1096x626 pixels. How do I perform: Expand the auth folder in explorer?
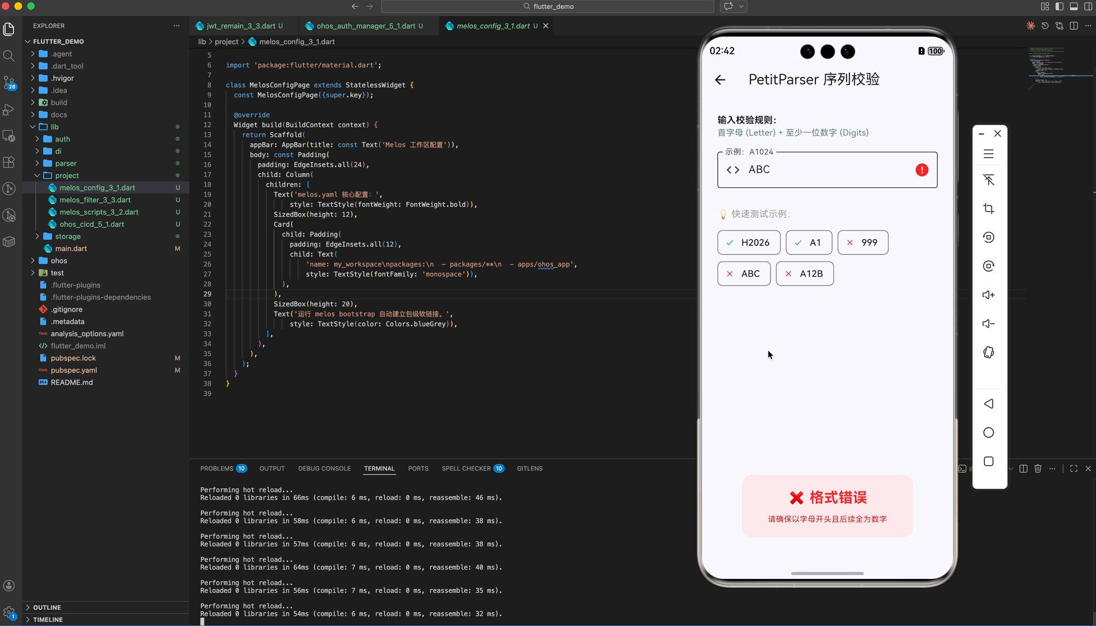pos(62,139)
